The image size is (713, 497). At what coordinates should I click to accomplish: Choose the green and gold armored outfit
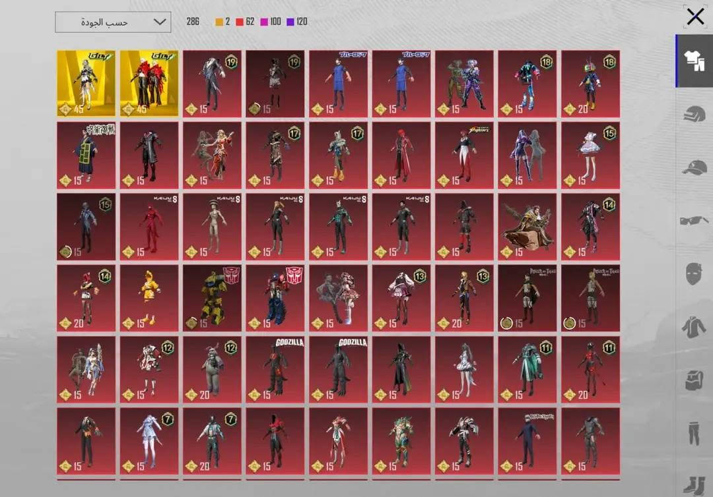click(401, 441)
